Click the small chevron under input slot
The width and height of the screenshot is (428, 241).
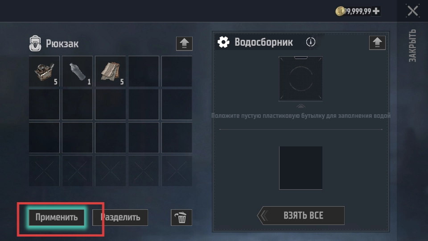click(x=300, y=106)
